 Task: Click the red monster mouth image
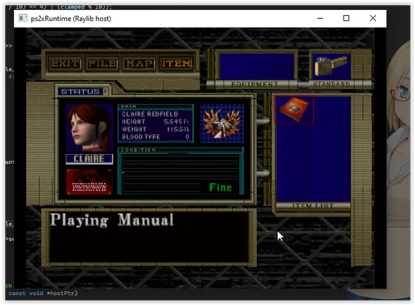click(89, 182)
